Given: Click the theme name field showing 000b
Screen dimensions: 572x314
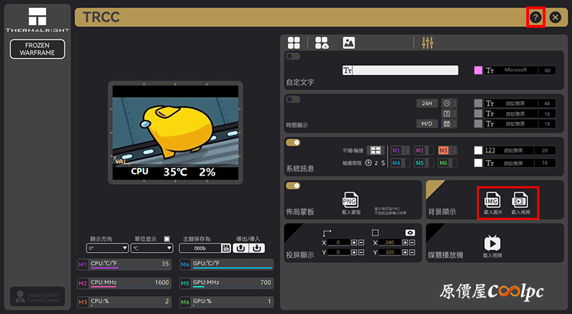Looking at the screenshot, I should point(200,248).
